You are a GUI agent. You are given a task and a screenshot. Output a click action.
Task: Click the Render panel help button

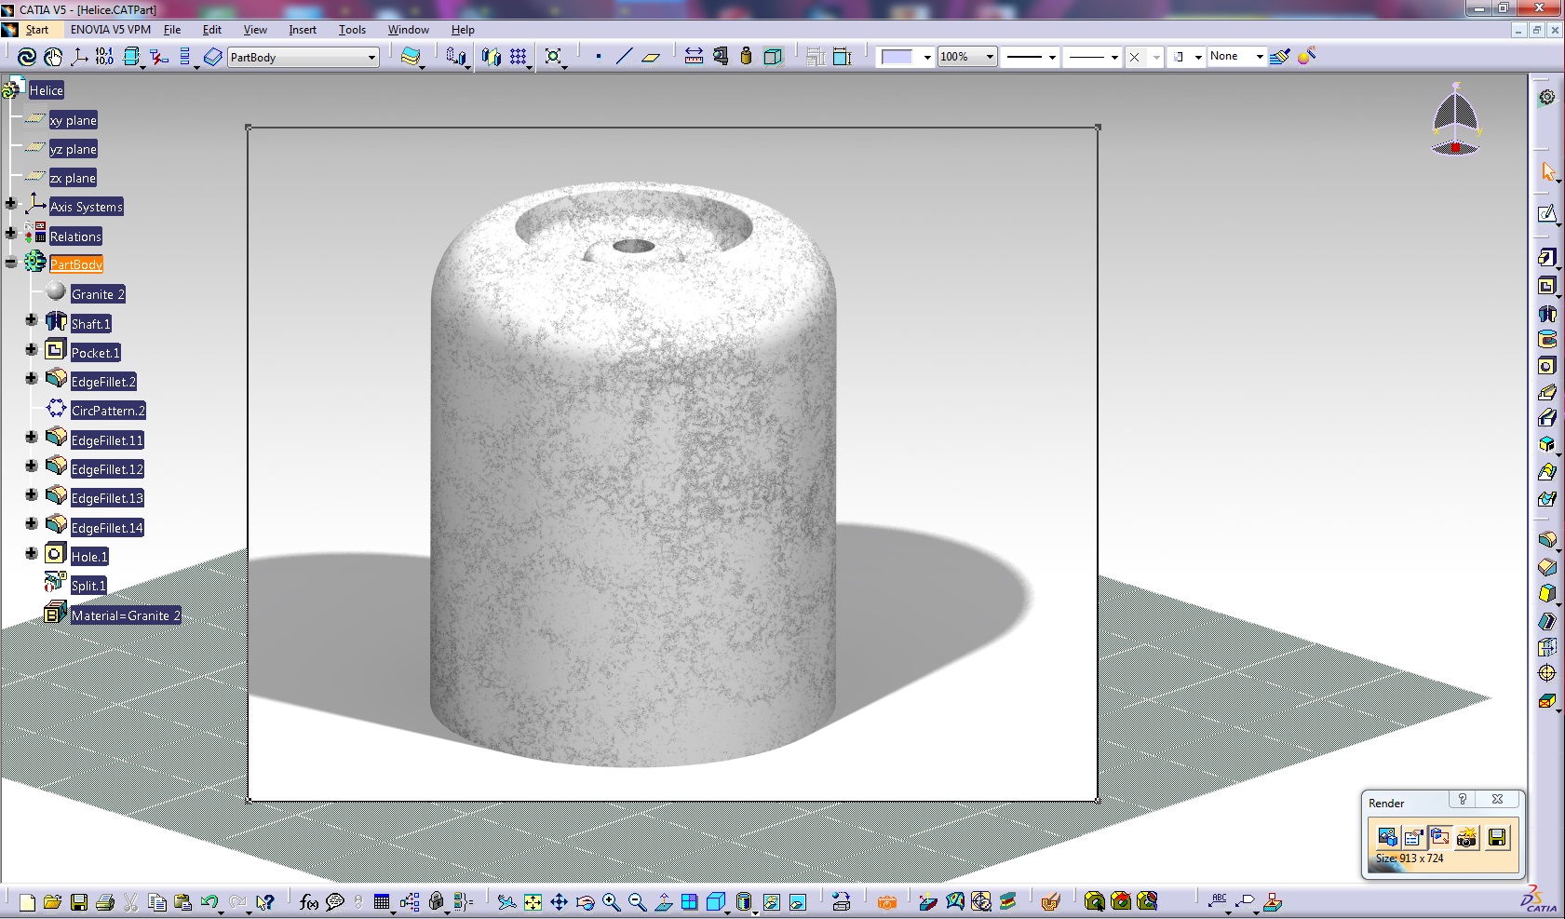click(x=1463, y=800)
